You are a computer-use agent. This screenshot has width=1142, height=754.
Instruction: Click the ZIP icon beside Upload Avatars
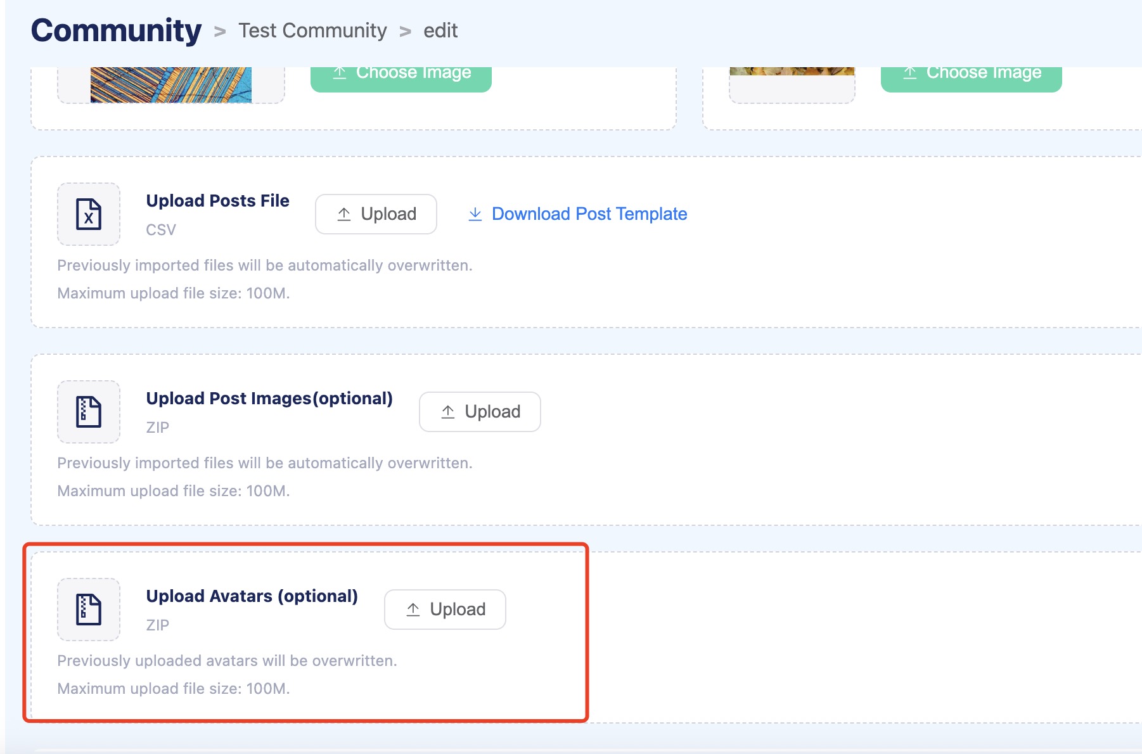click(x=89, y=610)
